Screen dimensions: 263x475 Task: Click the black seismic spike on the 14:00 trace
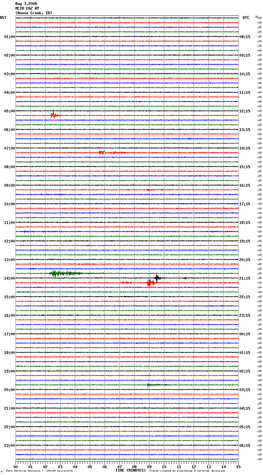(158, 277)
